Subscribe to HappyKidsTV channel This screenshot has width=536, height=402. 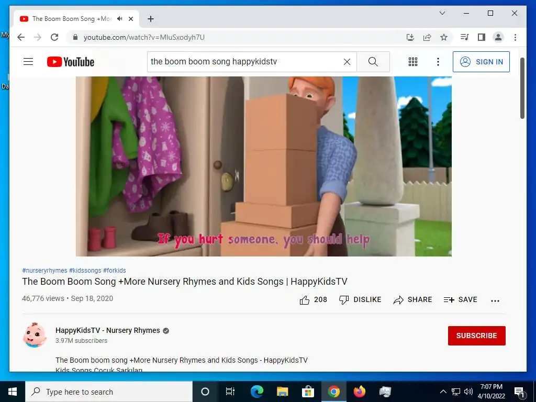point(476,336)
